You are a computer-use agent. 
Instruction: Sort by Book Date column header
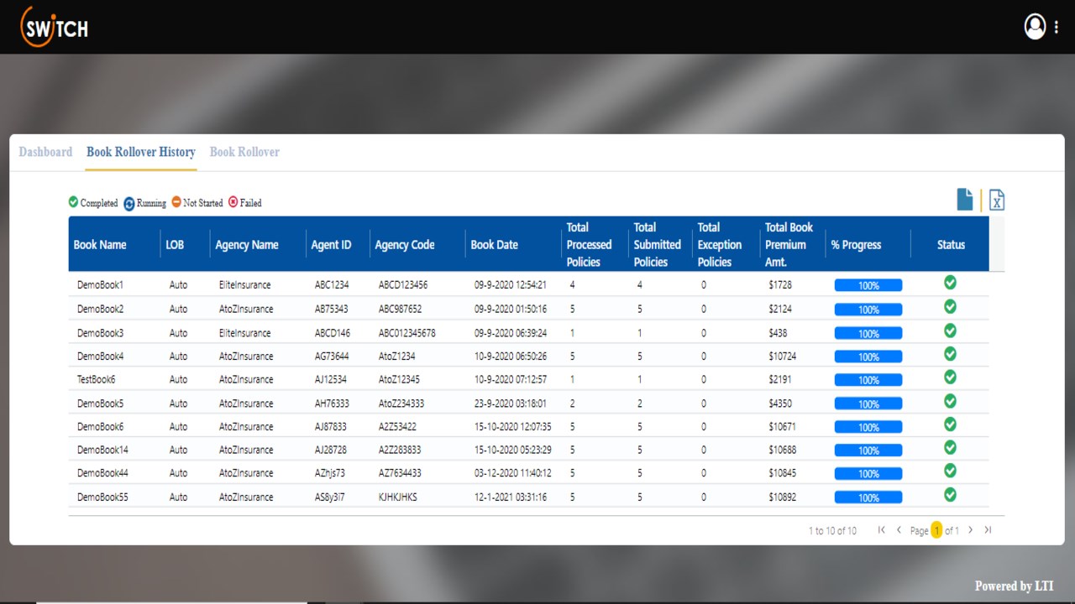[494, 245]
